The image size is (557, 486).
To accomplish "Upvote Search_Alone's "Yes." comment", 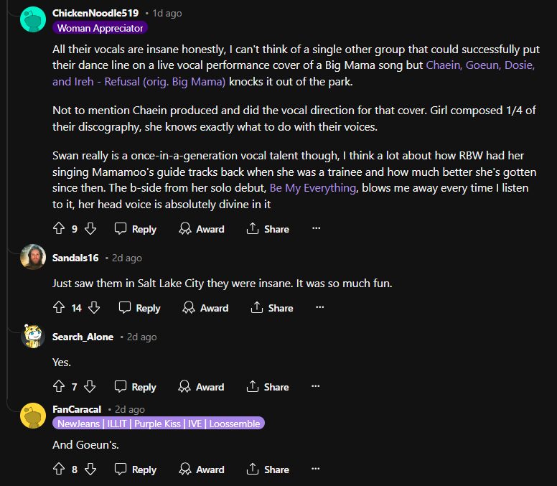I will click(x=59, y=387).
